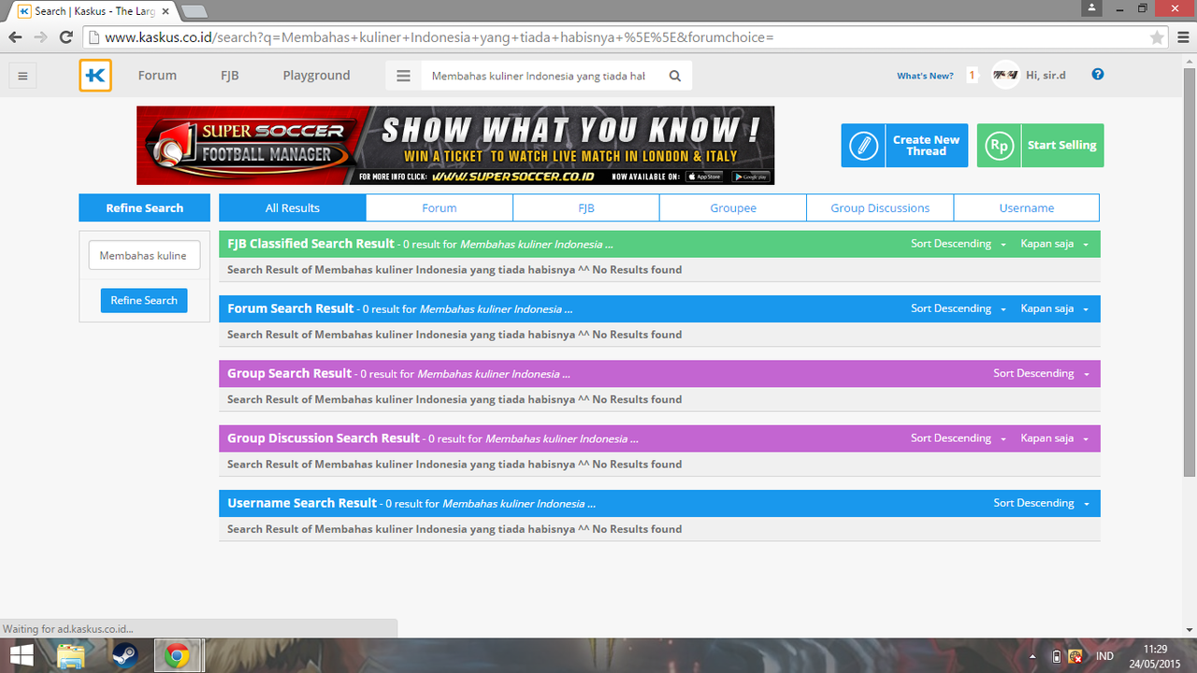Open the left hamburger sidebar menu
Screen dimensions: 1197x673
pos(23,76)
